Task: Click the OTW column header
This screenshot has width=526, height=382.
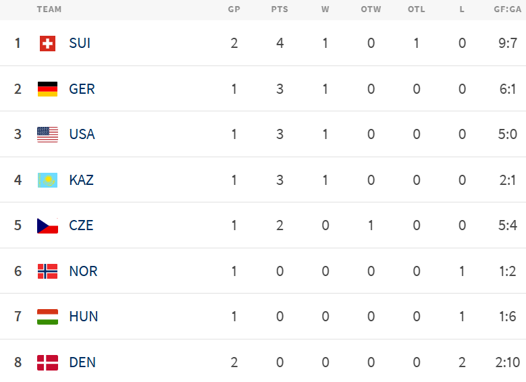Action: [371, 9]
